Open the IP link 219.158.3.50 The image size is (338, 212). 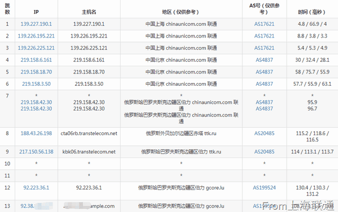[36, 84]
